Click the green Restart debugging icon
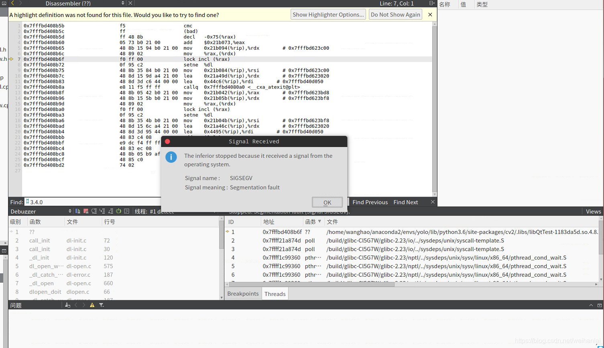604x348 pixels. tap(118, 211)
